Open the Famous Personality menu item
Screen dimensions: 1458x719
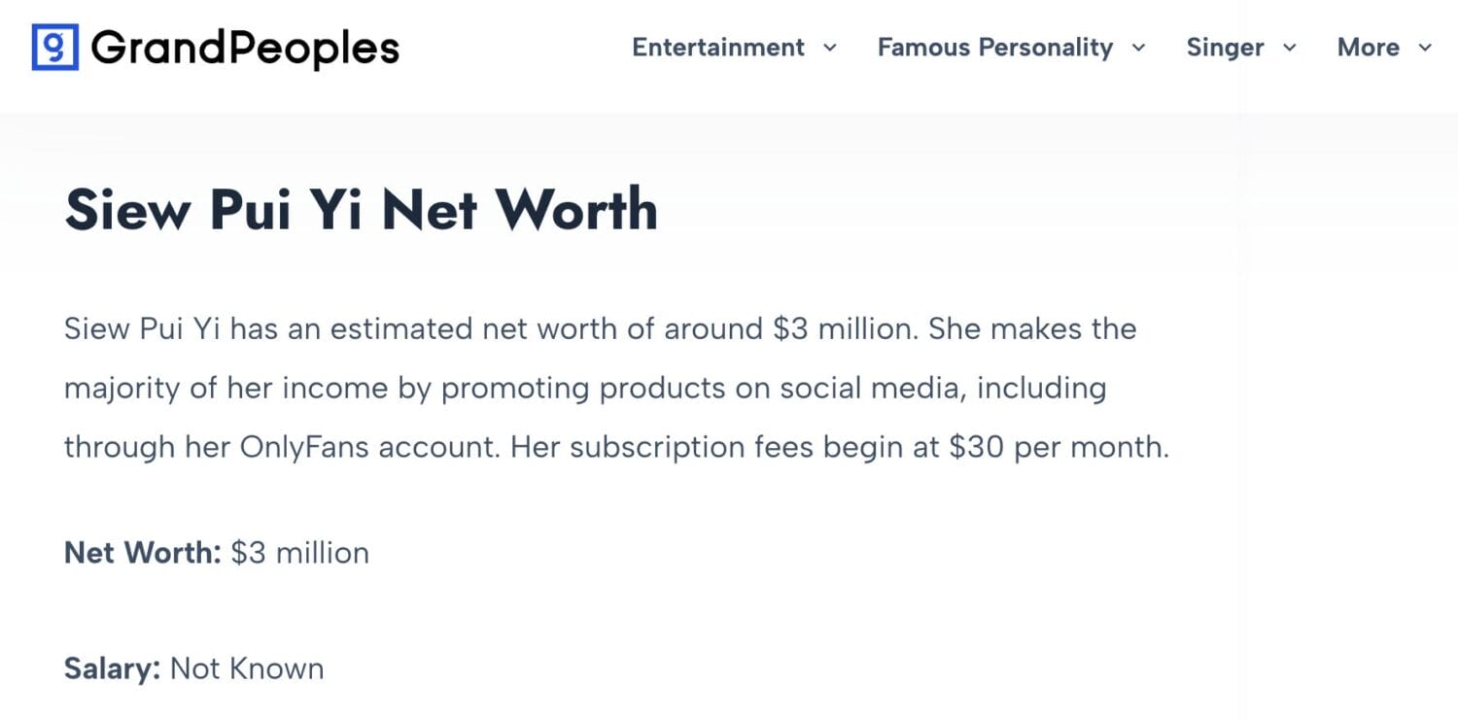tap(995, 48)
